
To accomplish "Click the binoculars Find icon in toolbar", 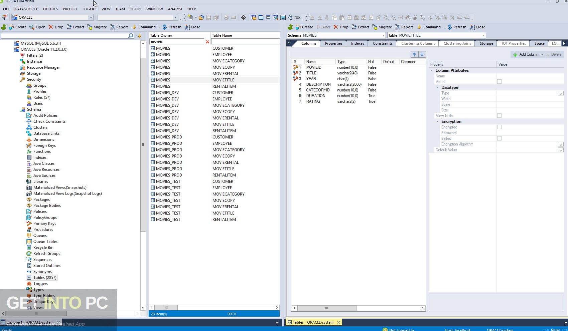I will [x=408, y=17].
